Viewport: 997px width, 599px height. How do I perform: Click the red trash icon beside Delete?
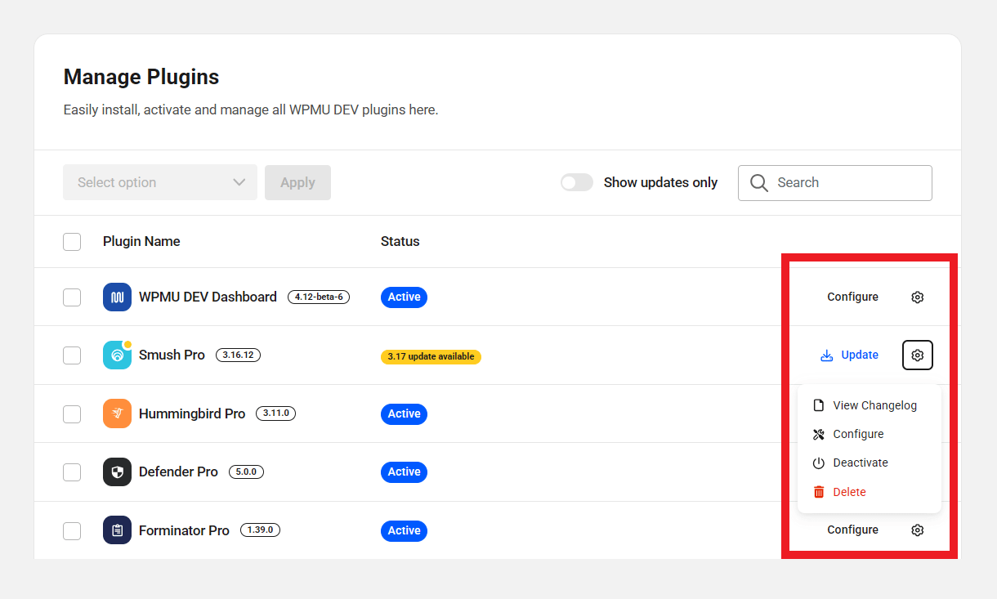[818, 492]
